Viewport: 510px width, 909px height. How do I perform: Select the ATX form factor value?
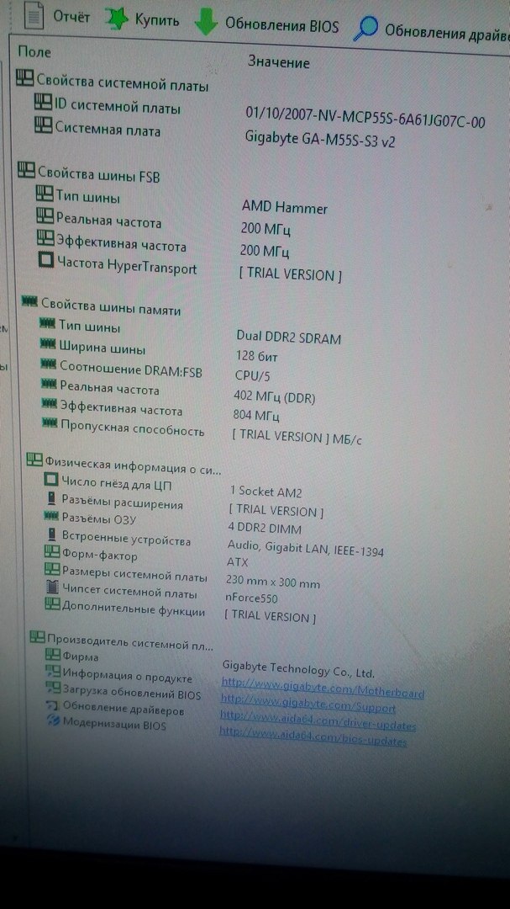237,563
